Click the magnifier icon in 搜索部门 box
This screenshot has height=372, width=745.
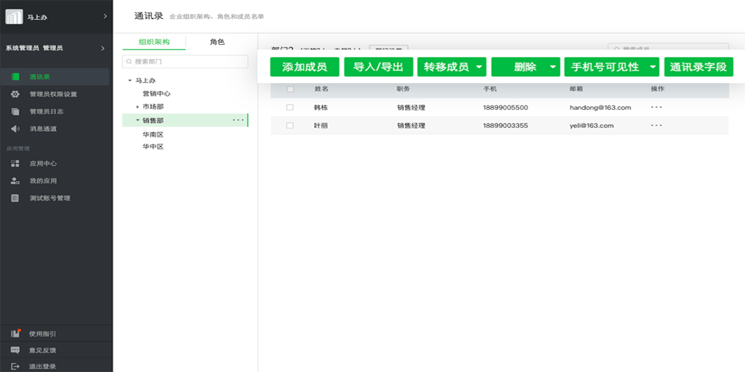129,62
